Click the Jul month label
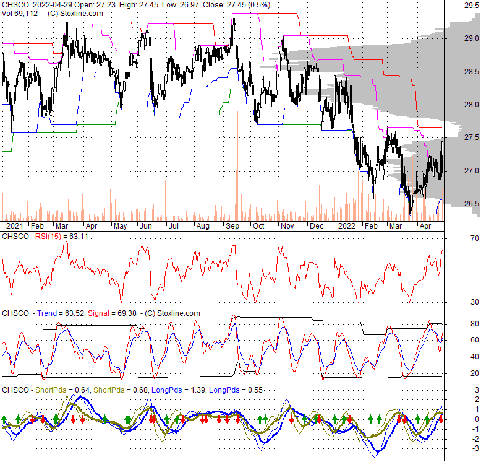Screen dimensions: 481x462 click(174, 226)
